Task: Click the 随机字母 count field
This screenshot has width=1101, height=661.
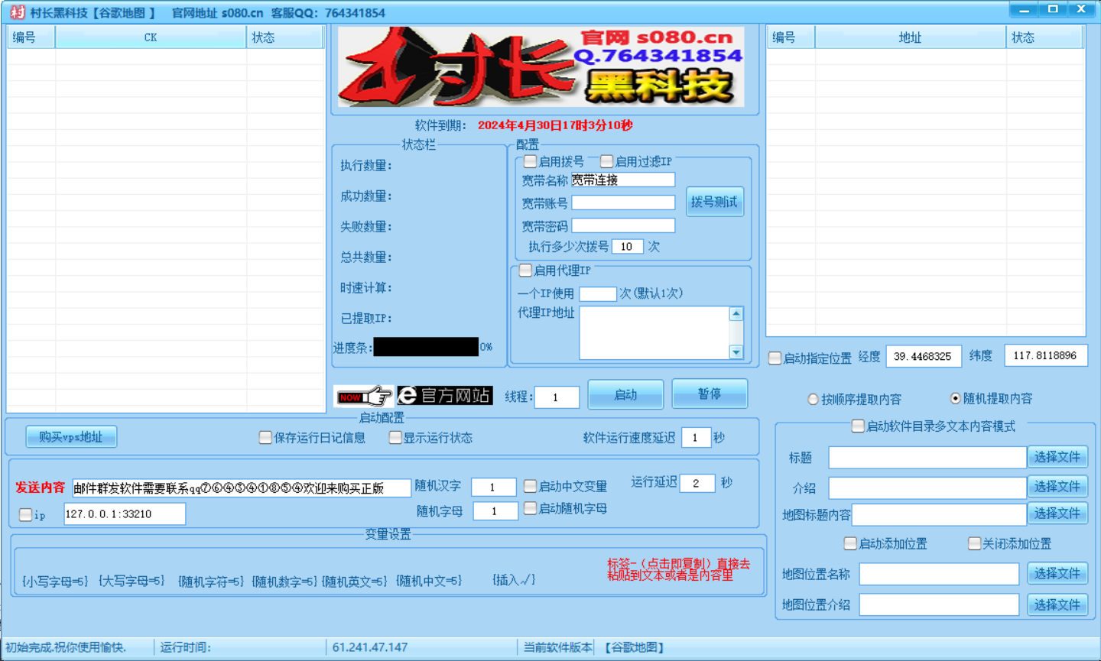Action: [x=495, y=510]
